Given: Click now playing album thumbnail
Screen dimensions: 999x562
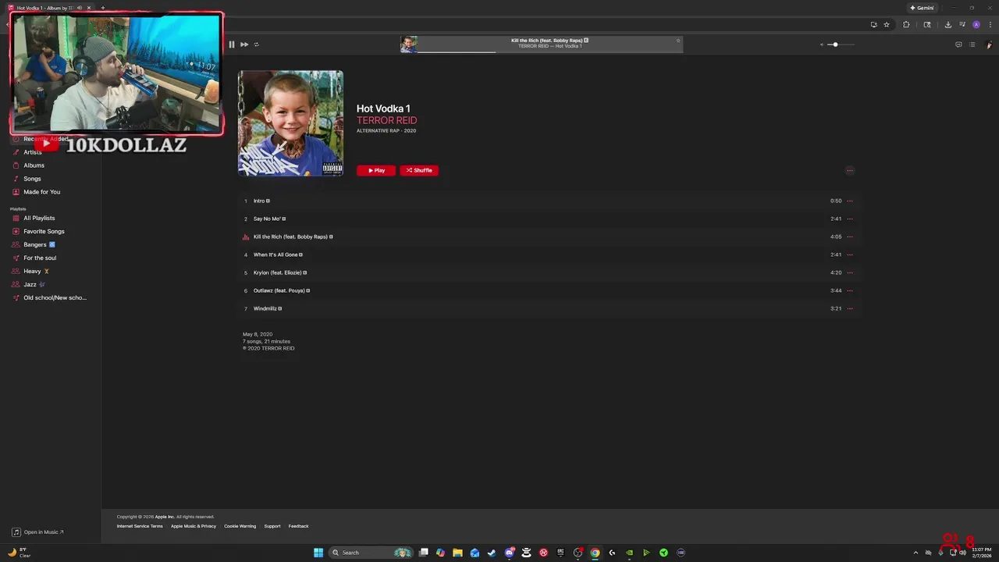Looking at the screenshot, I should [x=409, y=44].
